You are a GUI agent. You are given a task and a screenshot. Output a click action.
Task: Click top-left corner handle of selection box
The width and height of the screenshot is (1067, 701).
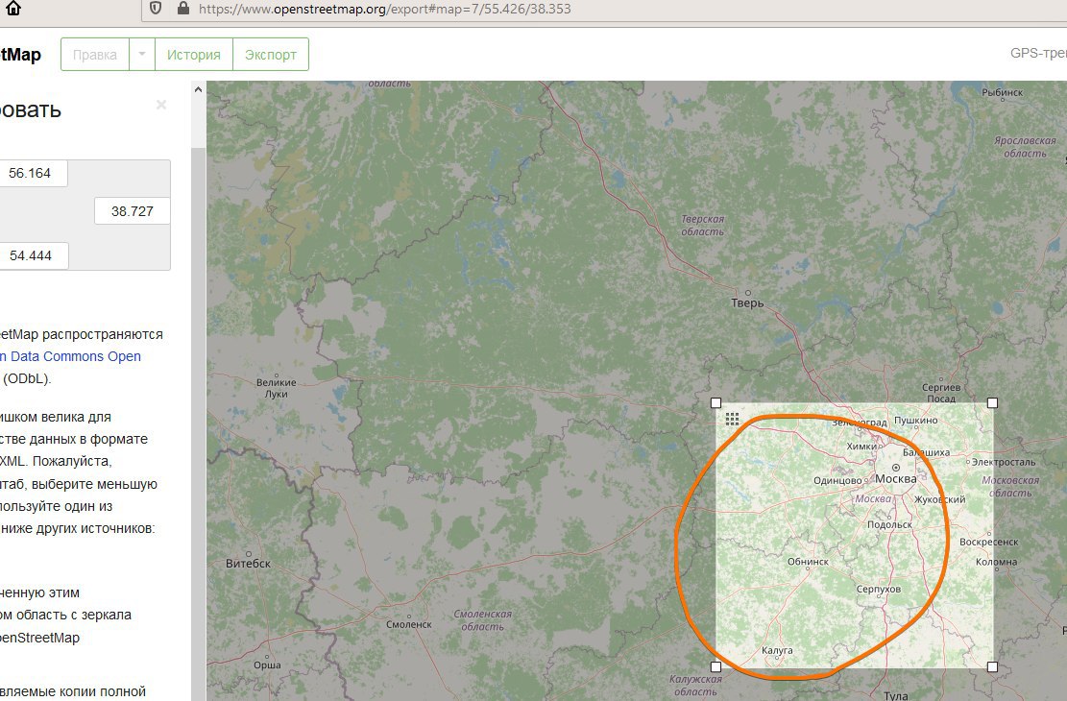[715, 403]
